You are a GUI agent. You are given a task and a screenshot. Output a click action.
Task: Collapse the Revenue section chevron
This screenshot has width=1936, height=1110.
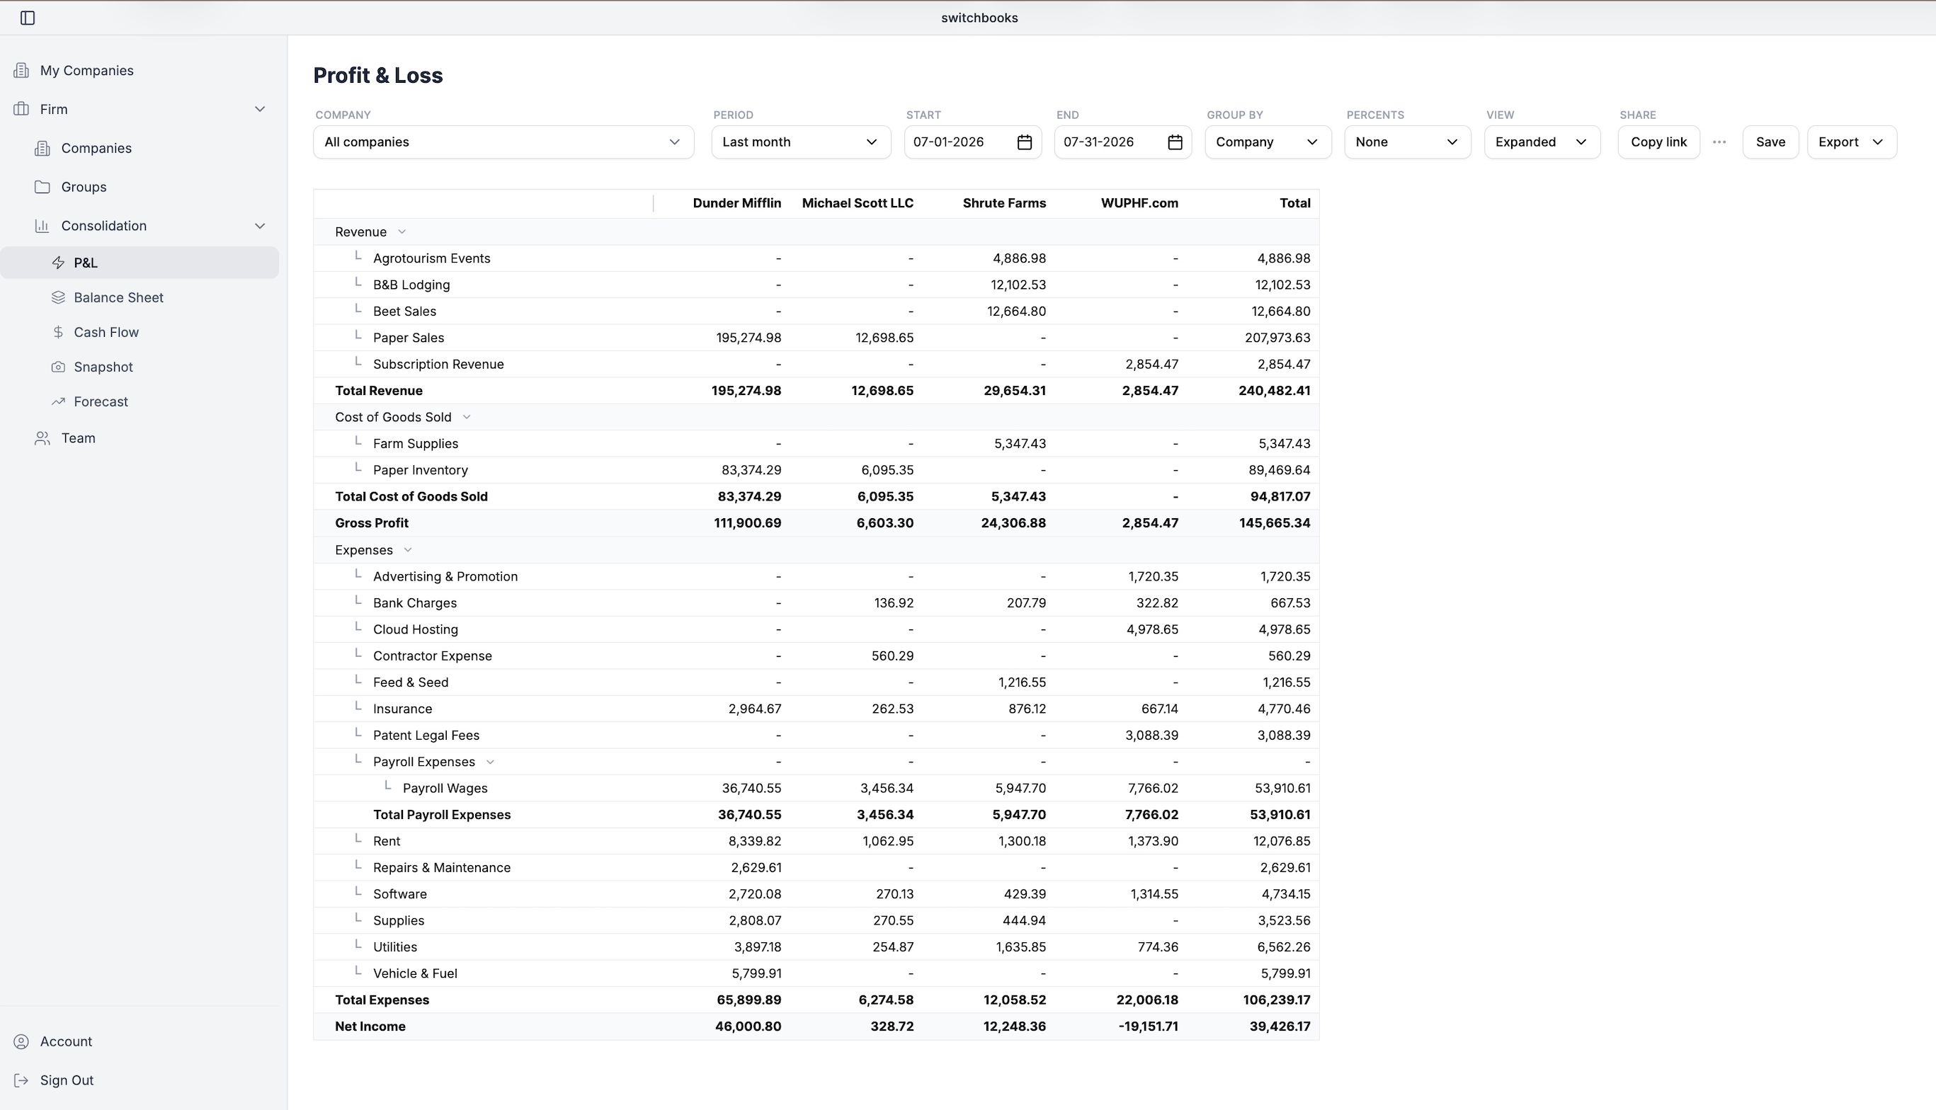point(402,231)
